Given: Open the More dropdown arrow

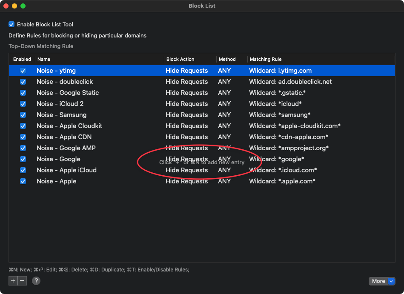Looking at the screenshot, I should 391,281.
